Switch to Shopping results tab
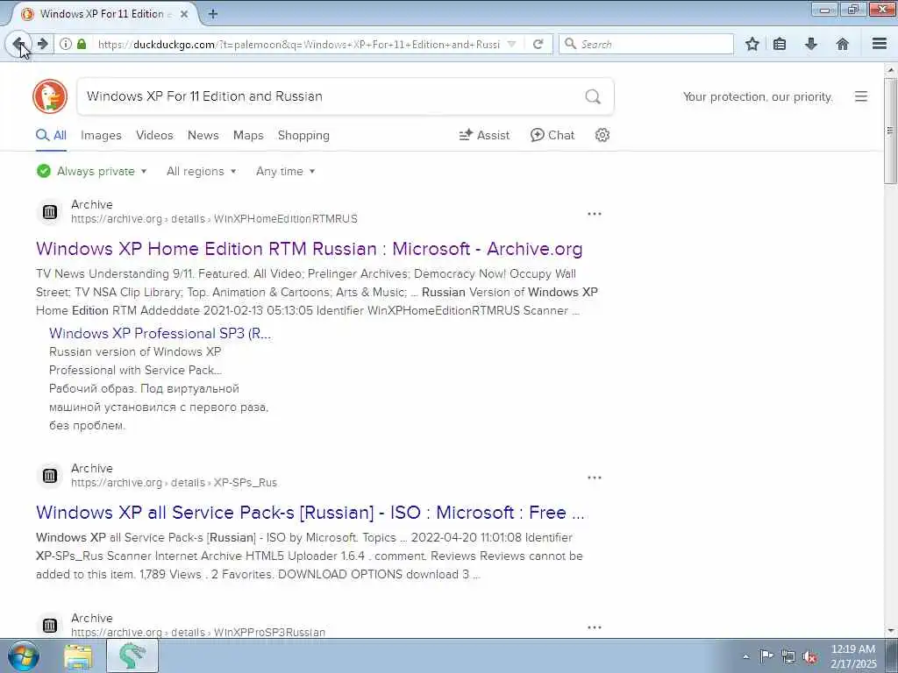This screenshot has width=898, height=673. 303,135
